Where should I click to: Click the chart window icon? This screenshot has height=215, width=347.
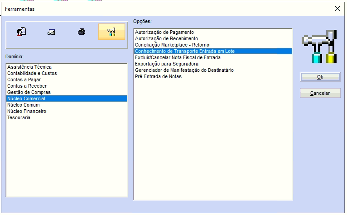(51, 32)
